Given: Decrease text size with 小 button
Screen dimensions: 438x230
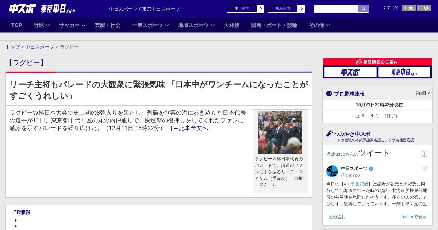Looking at the screenshot, I should tap(424, 8).
